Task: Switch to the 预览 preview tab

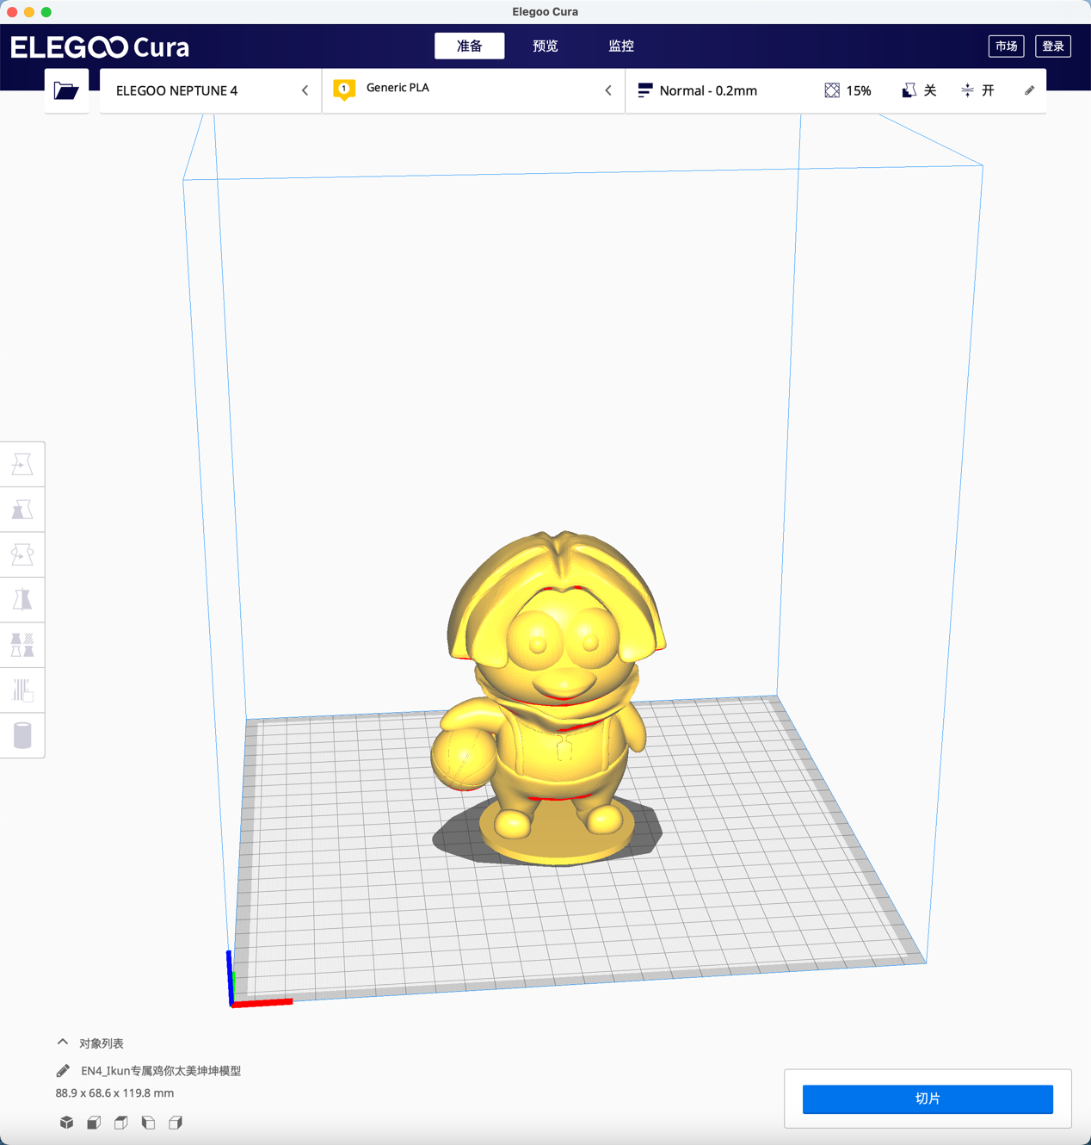Action: click(545, 46)
